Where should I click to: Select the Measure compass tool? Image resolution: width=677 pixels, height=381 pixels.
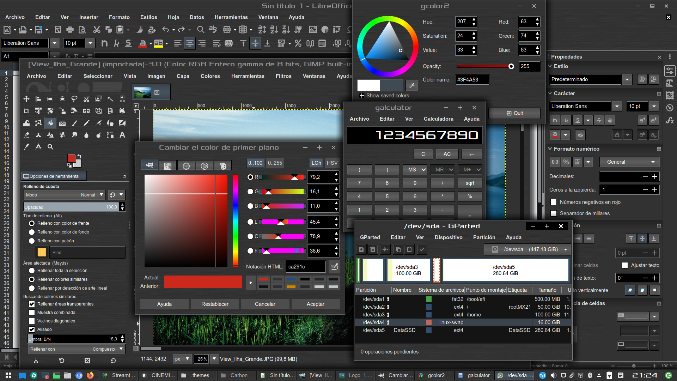[38, 147]
